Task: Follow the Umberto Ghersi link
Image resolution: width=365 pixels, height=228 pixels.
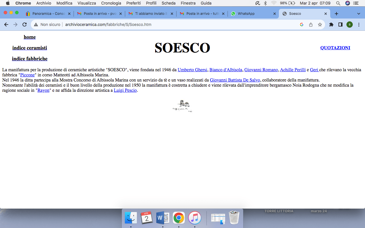Action: [x=192, y=70]
